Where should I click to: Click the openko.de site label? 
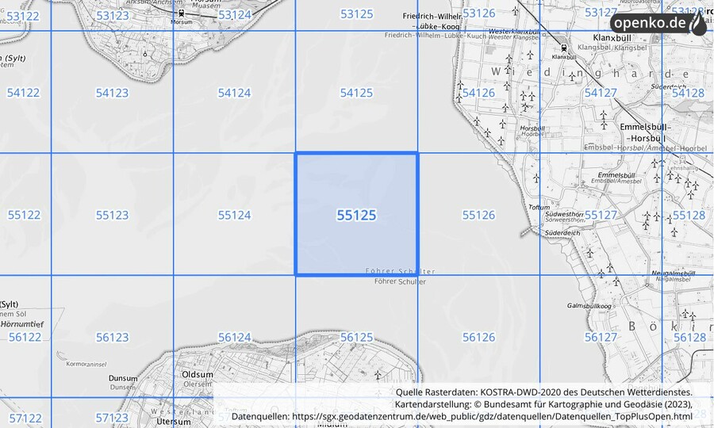[651, 23]
